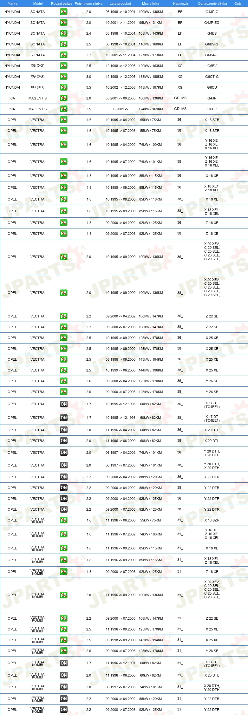Image resolution: width=248 pixels, height=715 pixels.
Task: Click the power value 96kW / 131KM
Action: [151, 23]
